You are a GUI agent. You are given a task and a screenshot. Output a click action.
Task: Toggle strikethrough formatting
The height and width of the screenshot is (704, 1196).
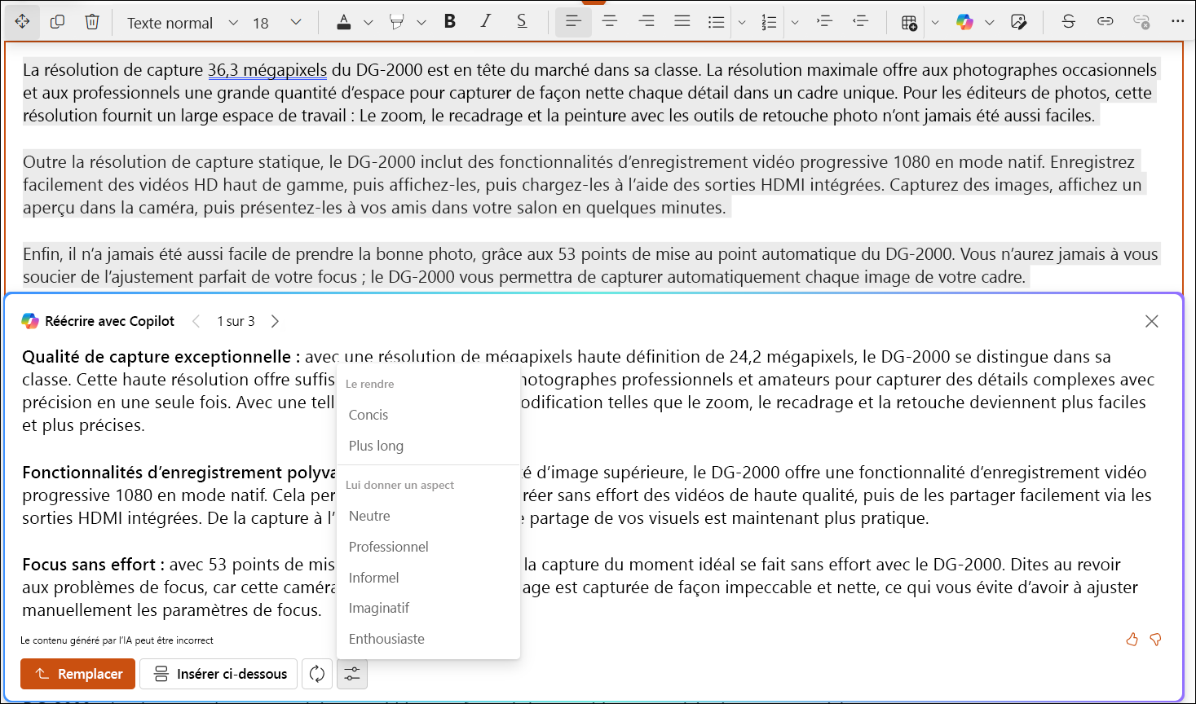tap(1069, 22)
